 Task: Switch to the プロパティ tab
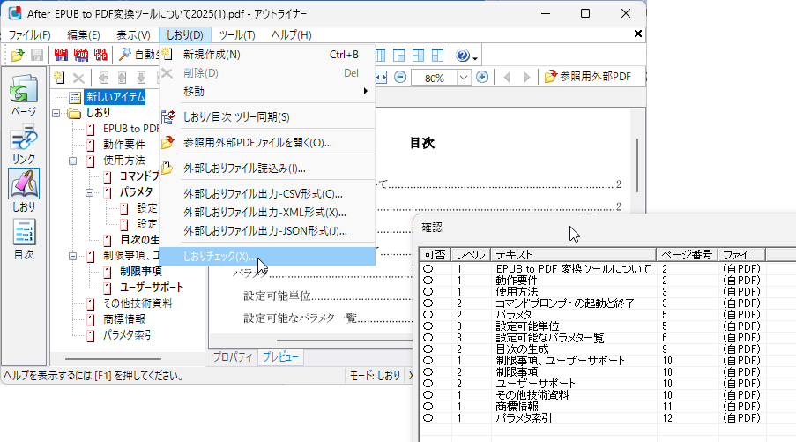click(x=233, y=357)
